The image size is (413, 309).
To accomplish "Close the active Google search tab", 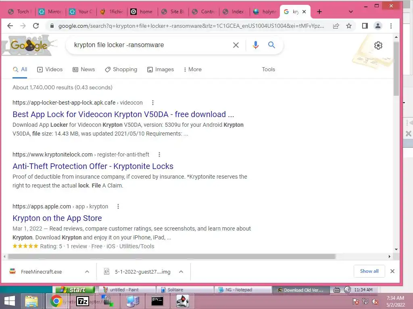I will point(304,12).
